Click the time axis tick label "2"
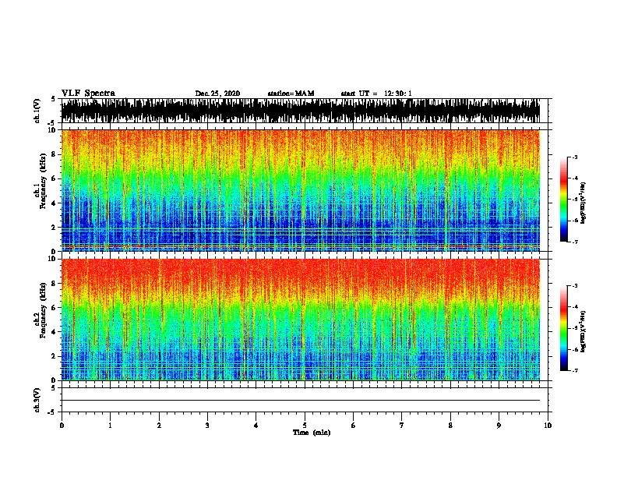 (x=159, y=426)
